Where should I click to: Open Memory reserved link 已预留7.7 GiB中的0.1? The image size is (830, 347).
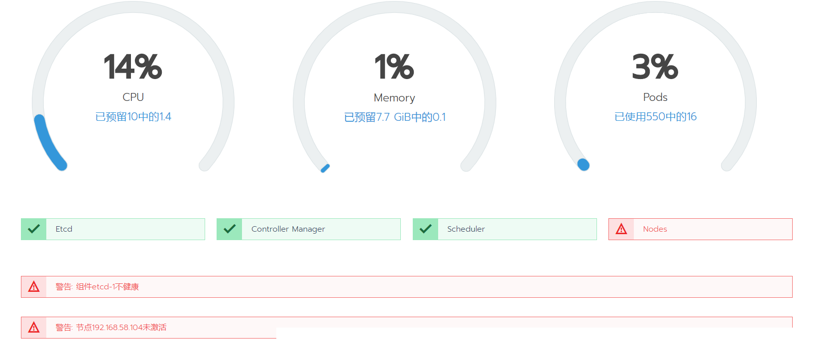[395, 117]
